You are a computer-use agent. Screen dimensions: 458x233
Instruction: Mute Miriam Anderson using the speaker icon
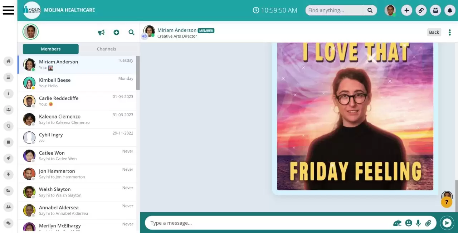point(145,36)
